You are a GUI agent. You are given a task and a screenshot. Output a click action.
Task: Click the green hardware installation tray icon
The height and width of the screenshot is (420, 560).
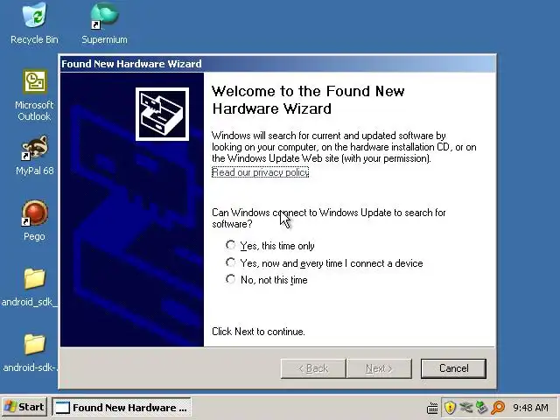click(x=482, y=407)
